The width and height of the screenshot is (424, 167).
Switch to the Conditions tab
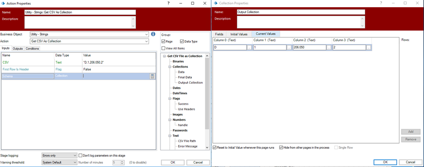click(32, 48)
